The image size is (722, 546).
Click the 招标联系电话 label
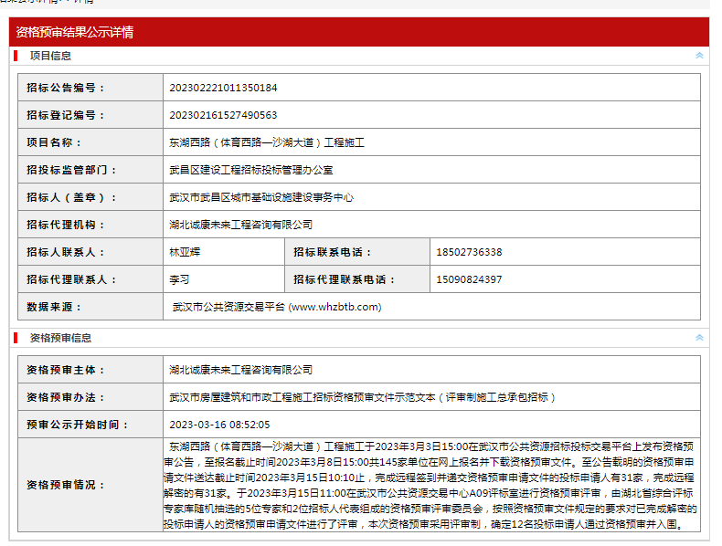click(x=333, y=252)
